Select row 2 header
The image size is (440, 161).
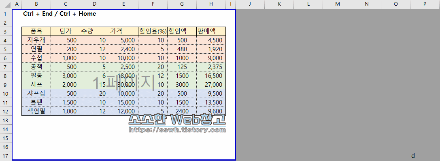[x=6, y=22]
